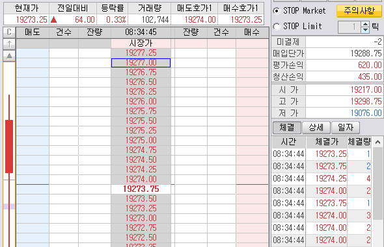Select price level 19275.75 in ladder
The width and height of the screenshot is (384, 247).
pos(141,112)
